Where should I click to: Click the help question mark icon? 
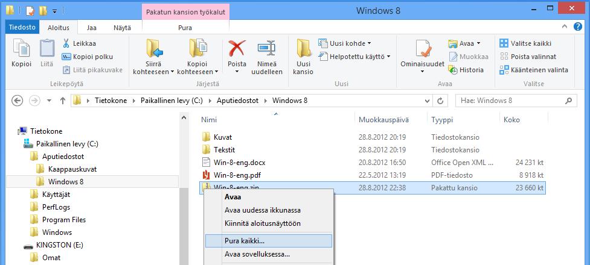pos(578,26)
